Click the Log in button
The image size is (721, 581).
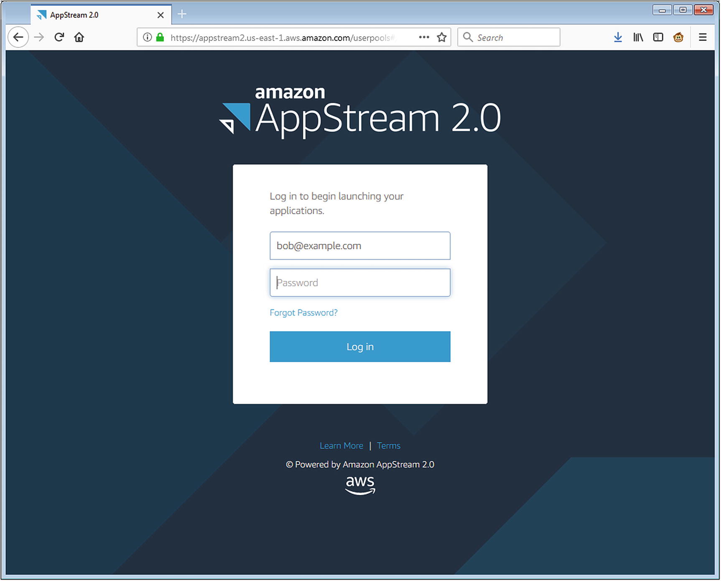coord(360,347)
